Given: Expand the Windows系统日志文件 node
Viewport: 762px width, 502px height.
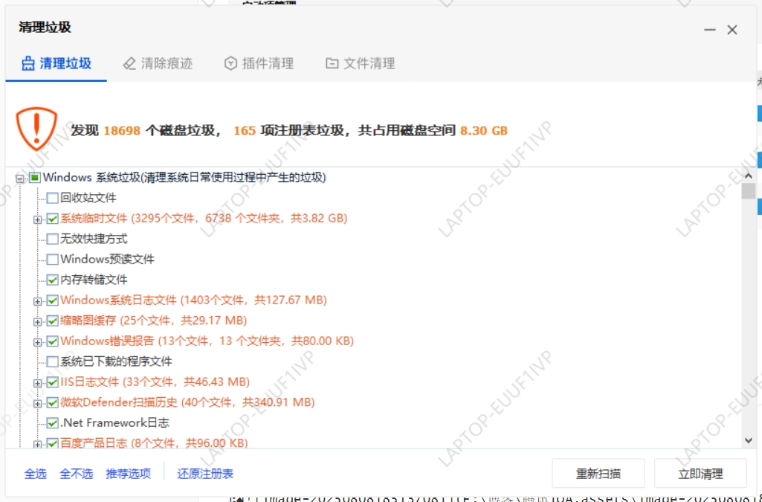Looking at the screenshot, I should pyautogui.click(x=37, y=301).
